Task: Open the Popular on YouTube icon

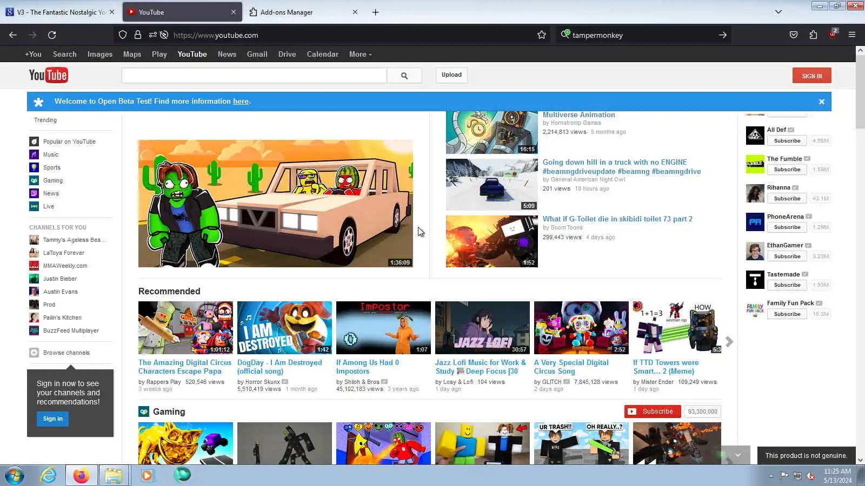Action: tap(34, 141)
